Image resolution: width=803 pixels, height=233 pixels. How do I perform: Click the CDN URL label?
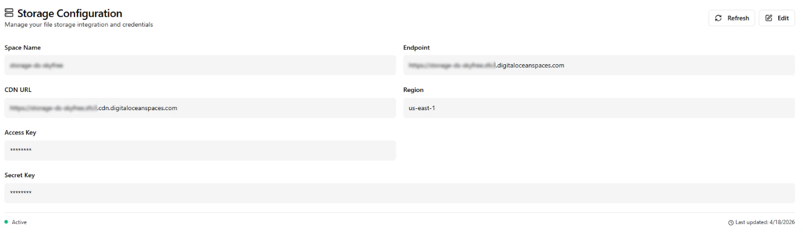coord(18,90)
